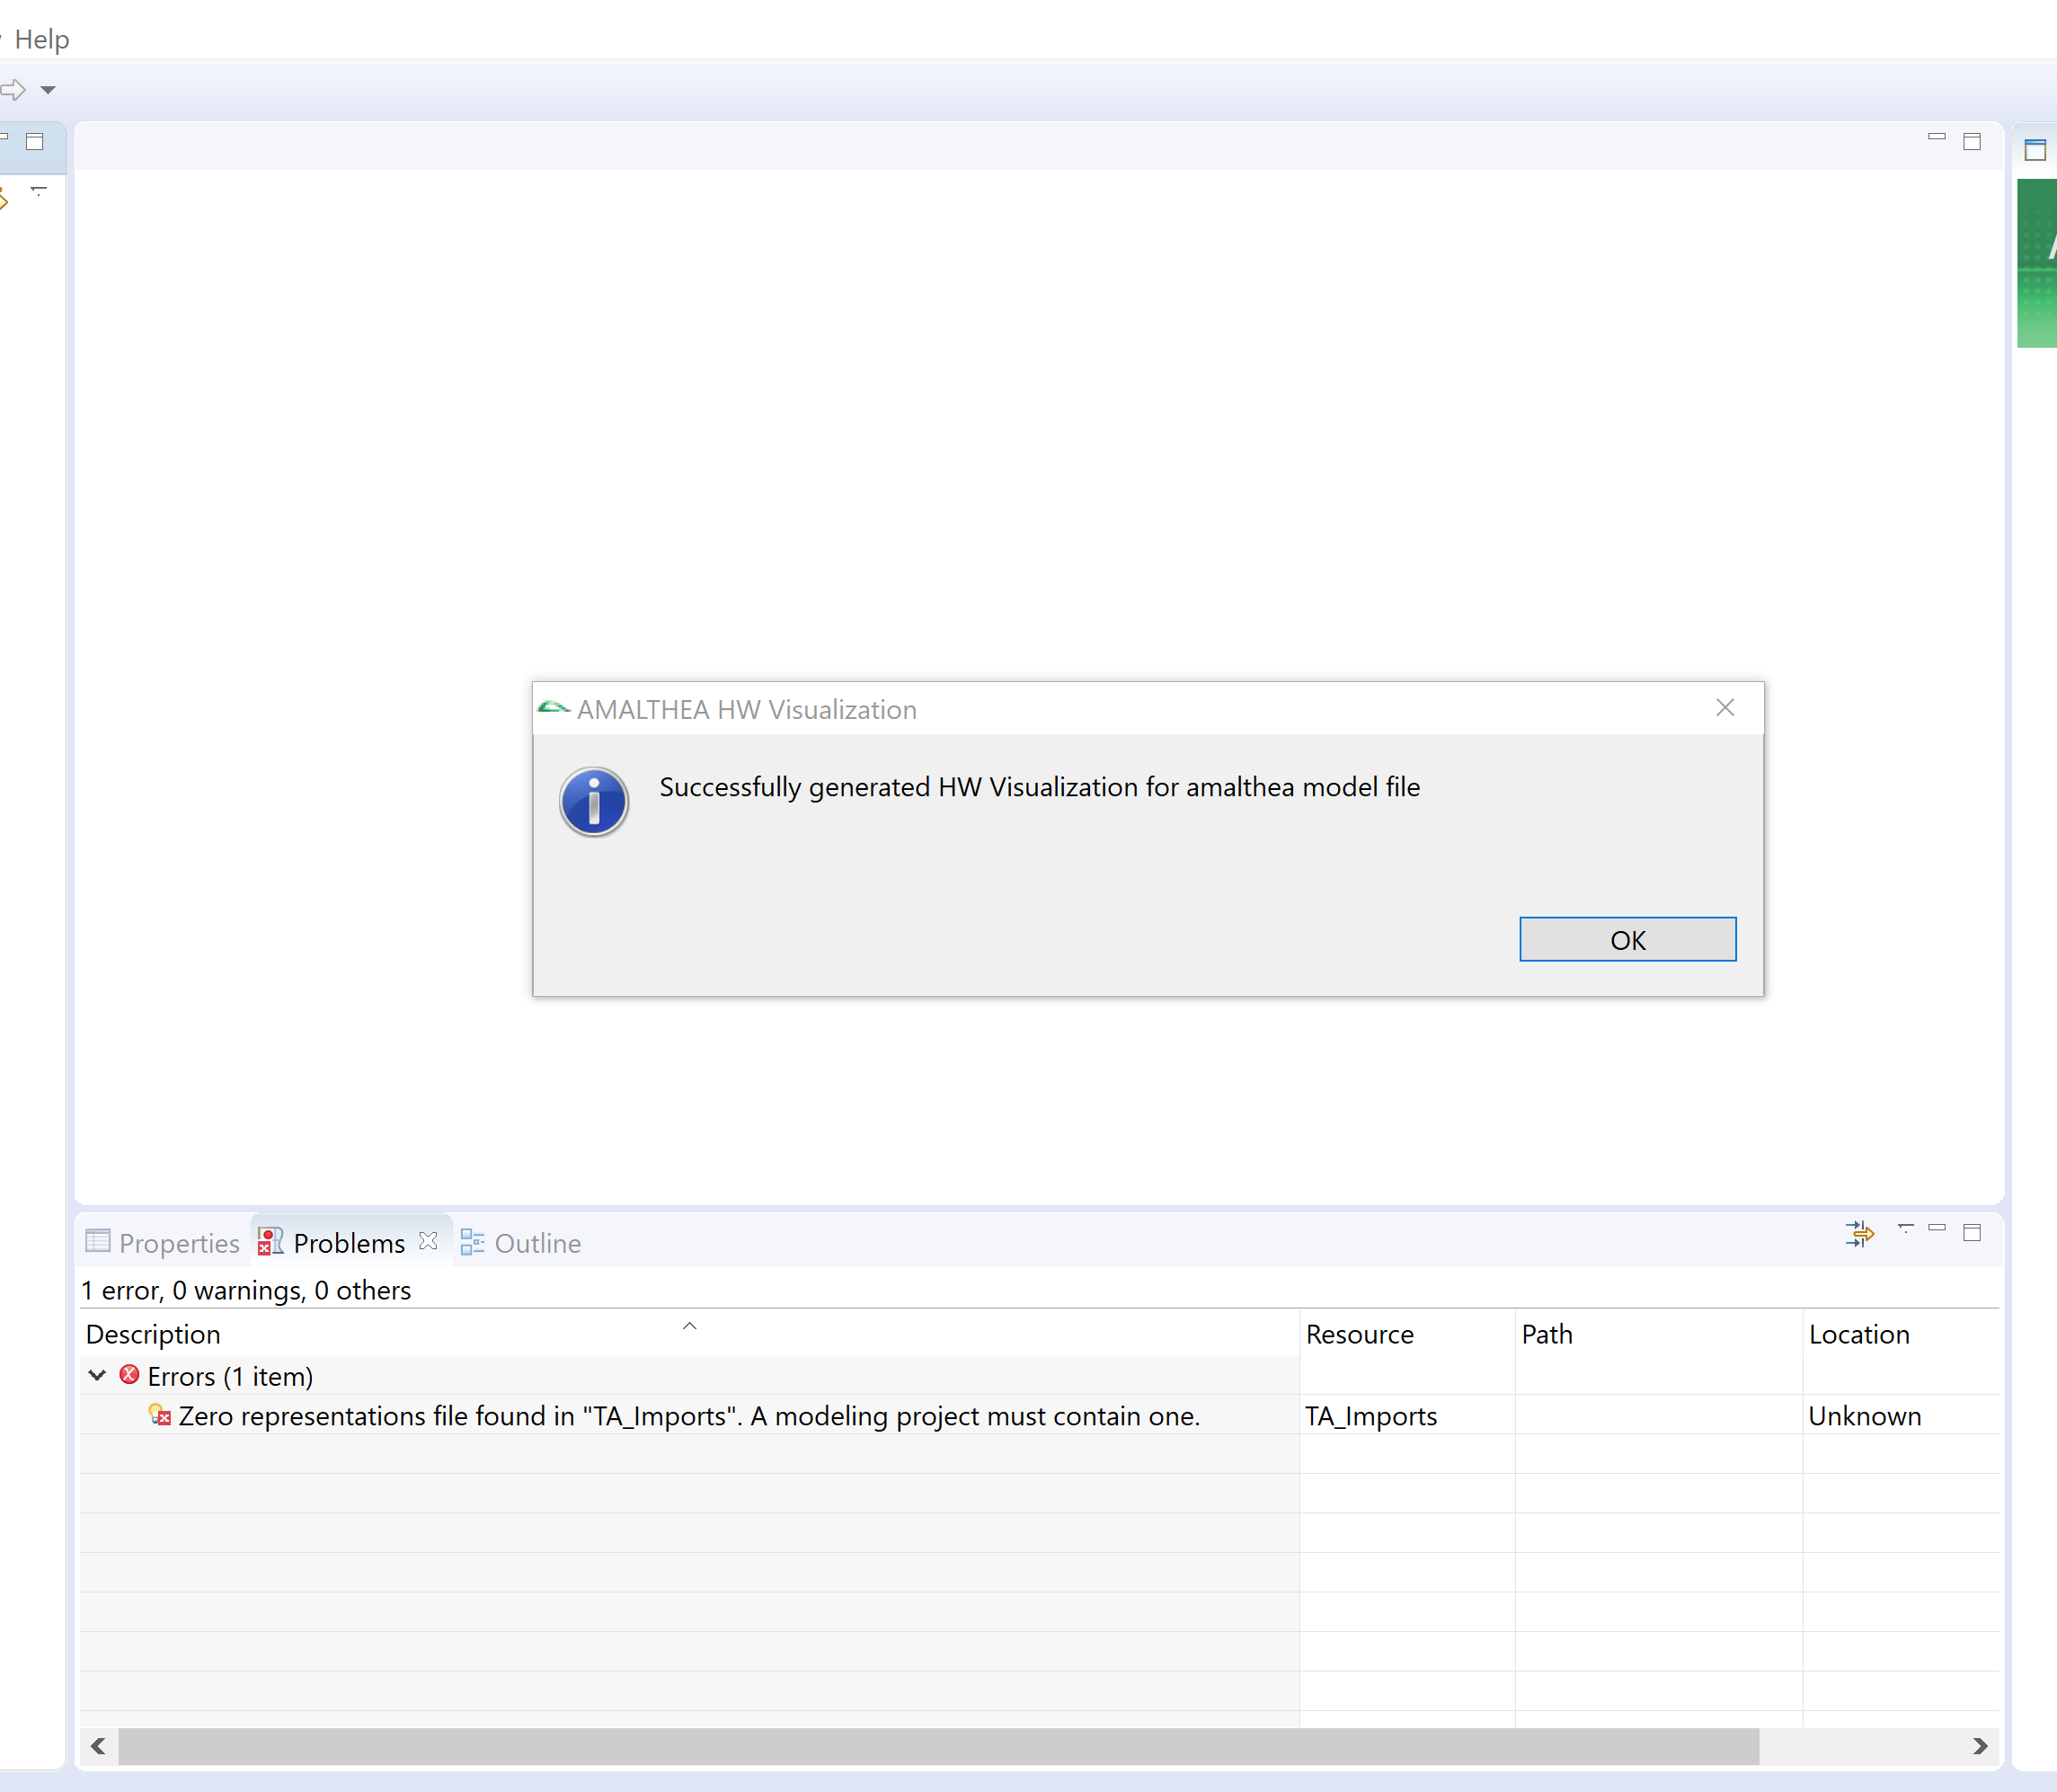This screenshot has width=2057, height=1792.
Task: Click the right side panel restore icon
Action: click(x=2034, y=150)
